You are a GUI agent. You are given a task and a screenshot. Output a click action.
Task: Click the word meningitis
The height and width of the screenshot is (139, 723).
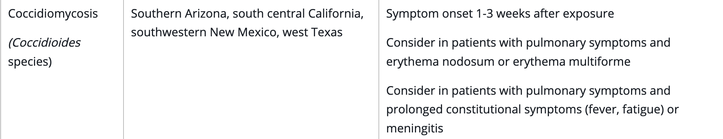pyautogui.click(x=415, y=128)
